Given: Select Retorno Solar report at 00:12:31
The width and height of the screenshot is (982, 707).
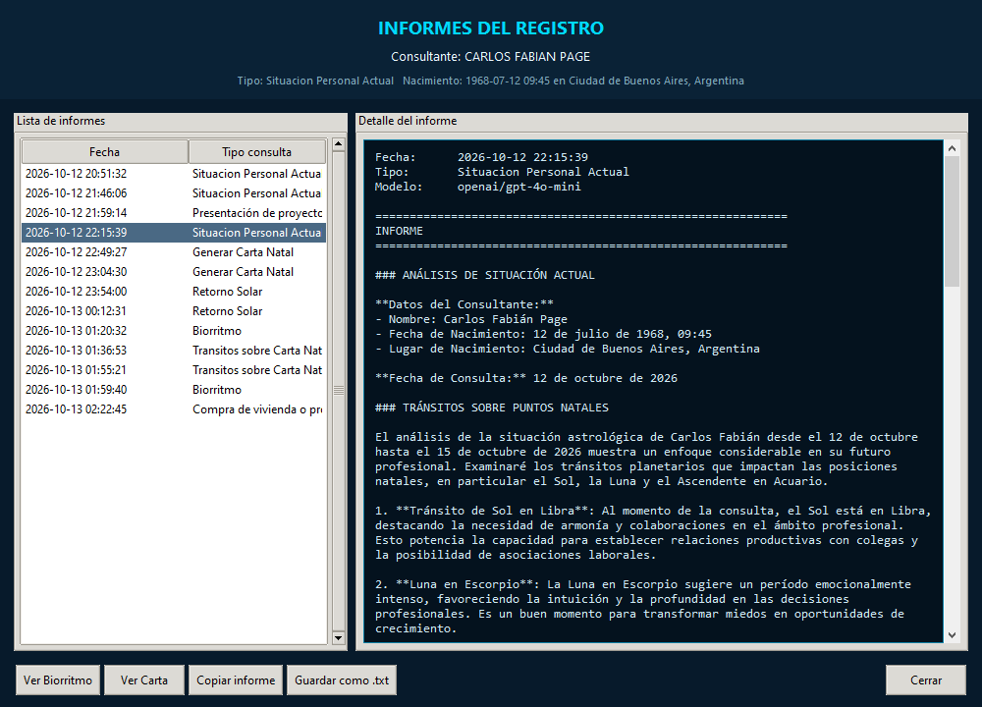Looking at the screenshot, I should (x=174, y=310).
